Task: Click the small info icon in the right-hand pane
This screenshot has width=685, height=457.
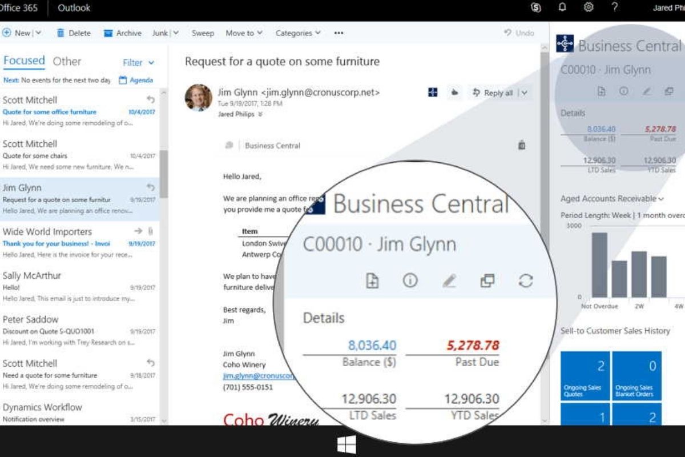Action: 624,91
